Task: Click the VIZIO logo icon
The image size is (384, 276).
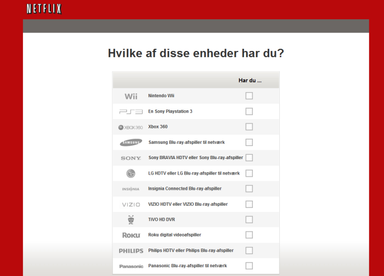Action: (x=131, y=205)
